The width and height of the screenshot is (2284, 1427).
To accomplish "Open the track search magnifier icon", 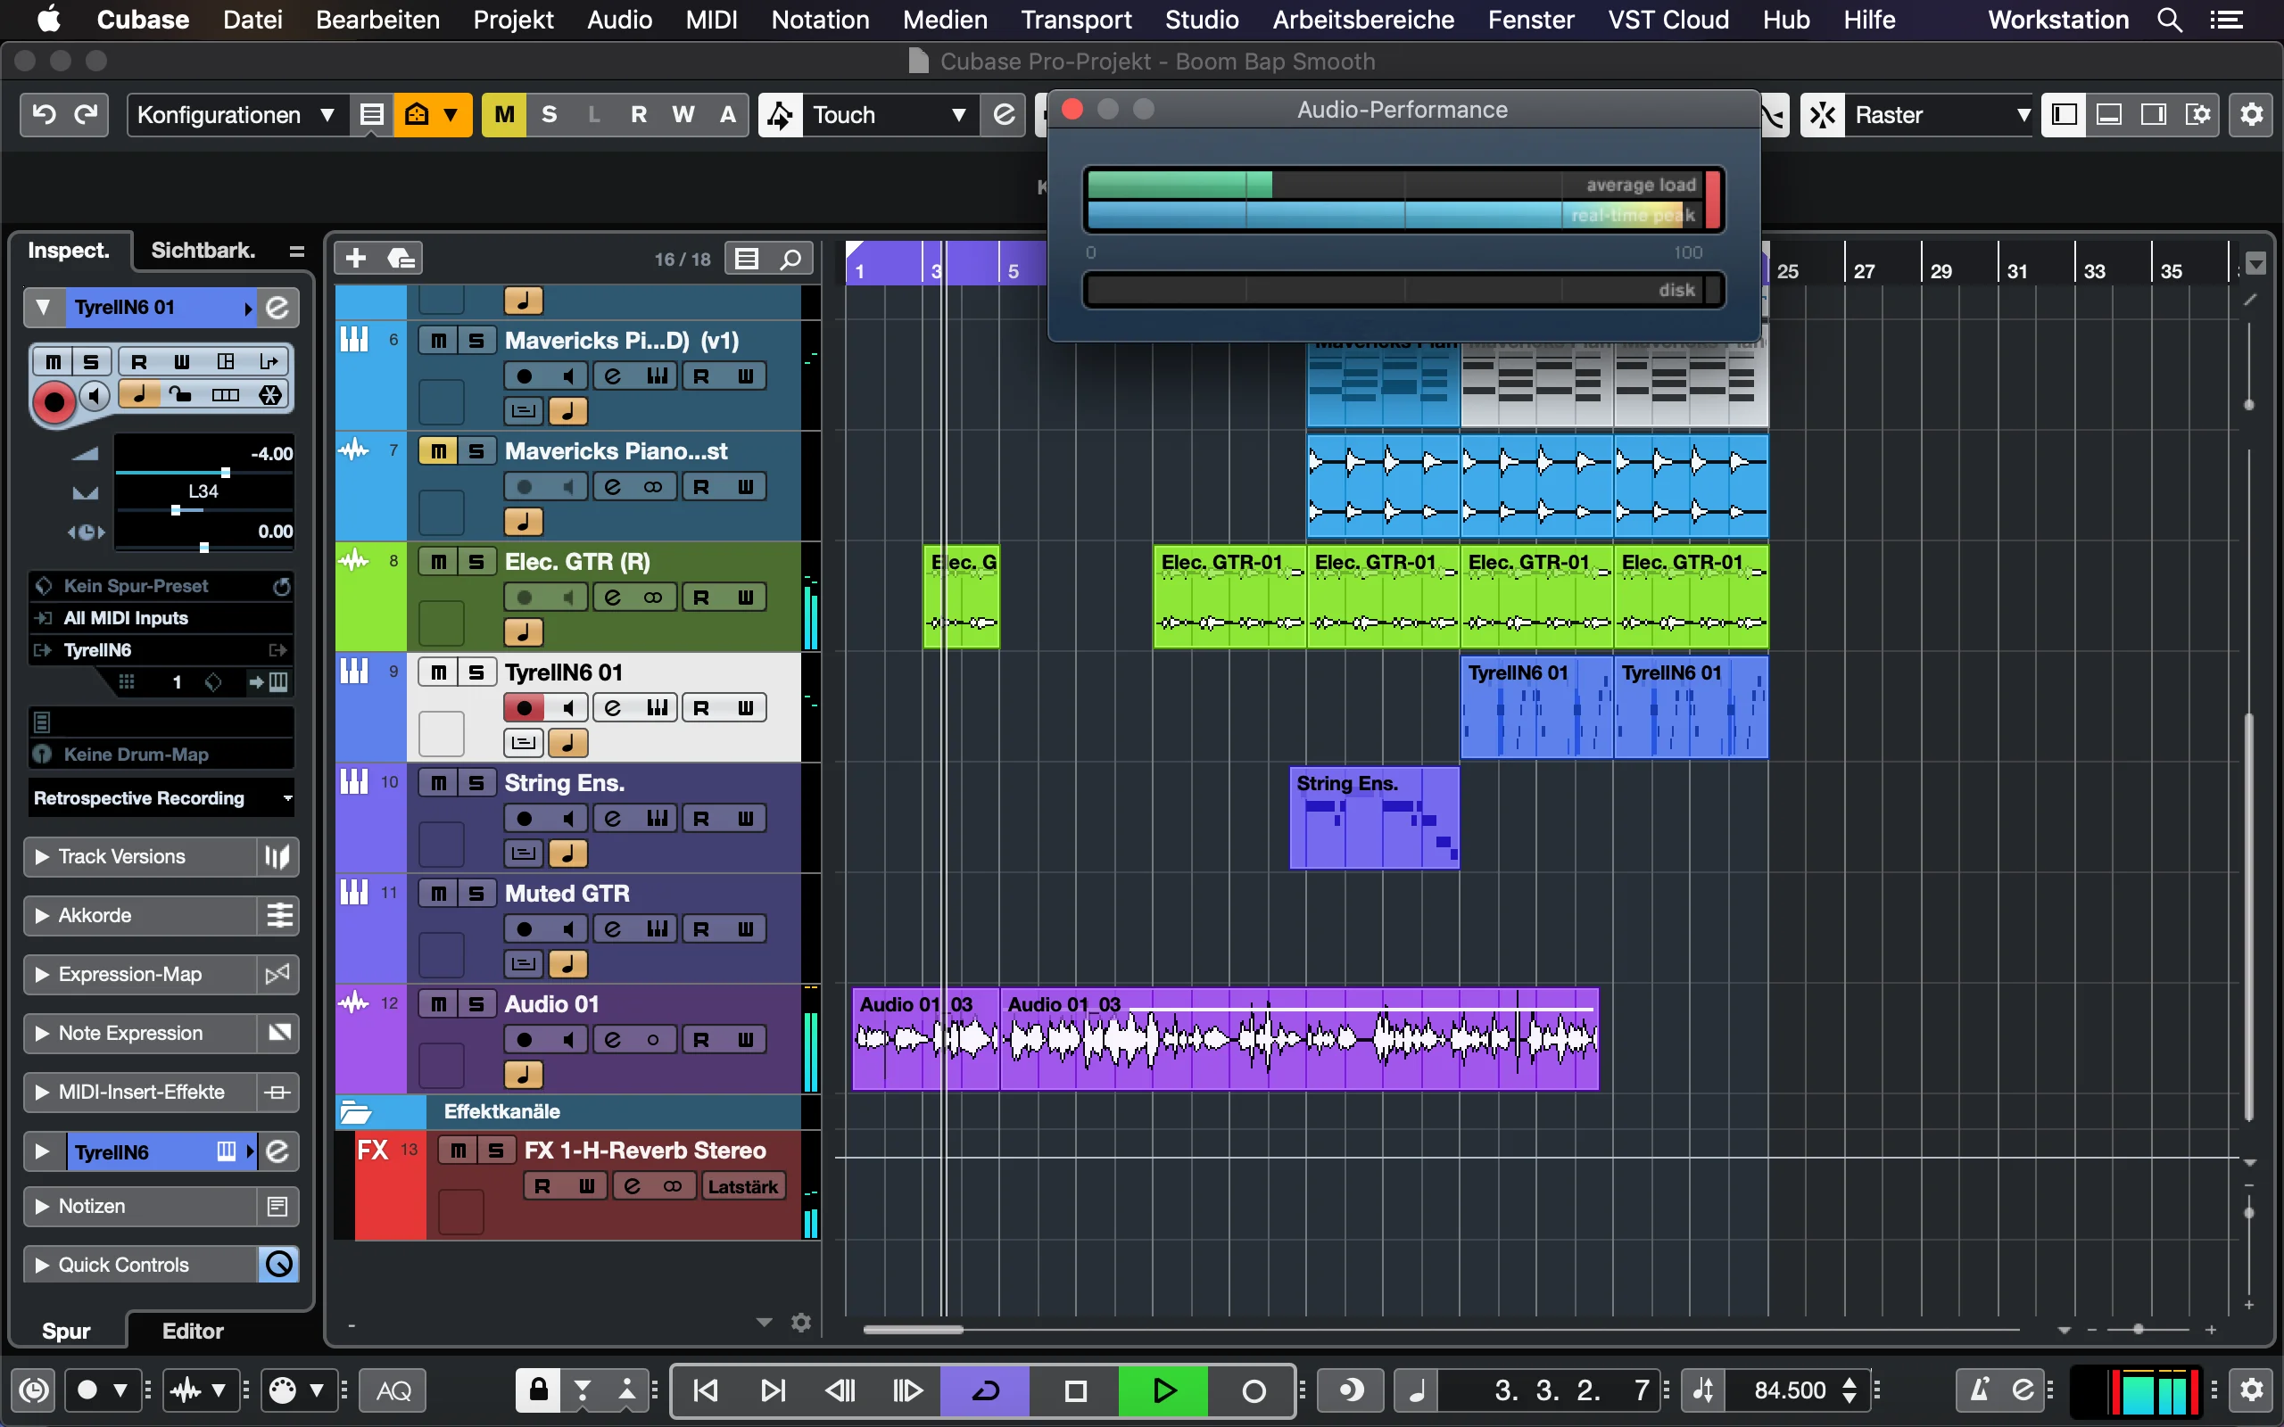I will point(790,259).
